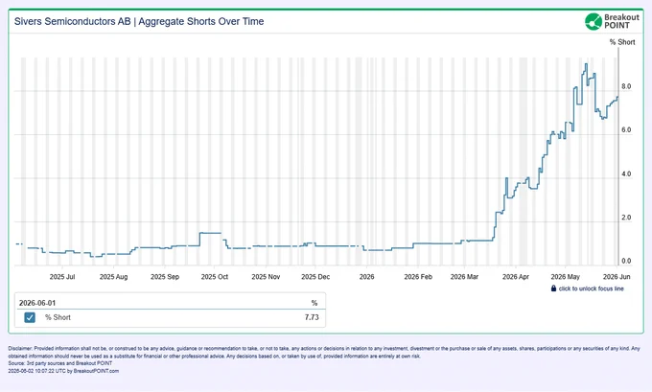Click the '2025 Dec' axis label
The image size is (652, 392).
[315, 277]
